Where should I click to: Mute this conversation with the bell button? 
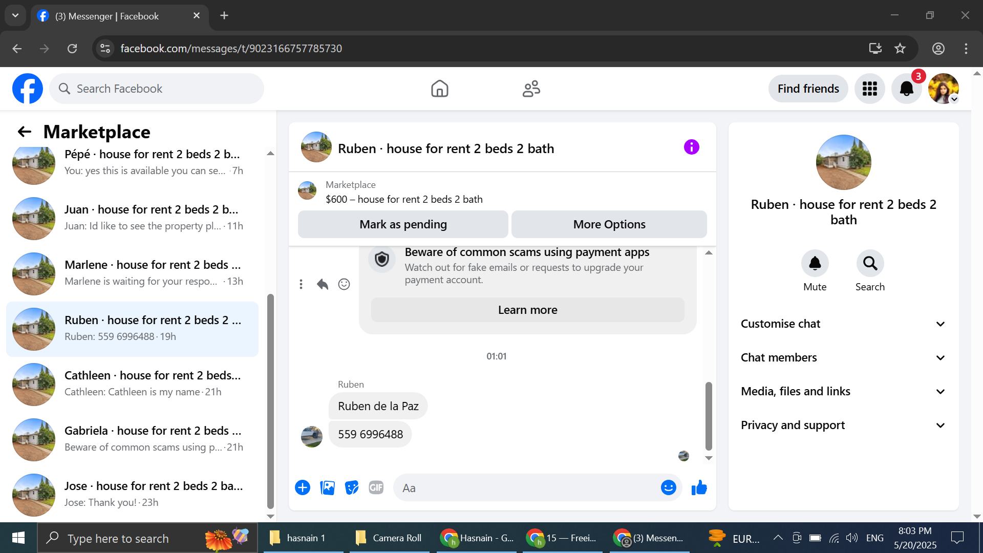coord(815,263)
